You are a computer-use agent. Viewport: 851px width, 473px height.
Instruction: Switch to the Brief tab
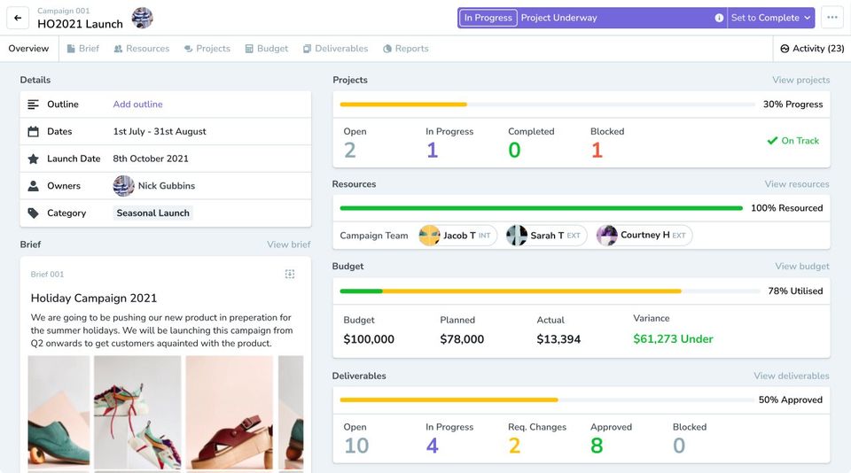click(x=83, y=49)
